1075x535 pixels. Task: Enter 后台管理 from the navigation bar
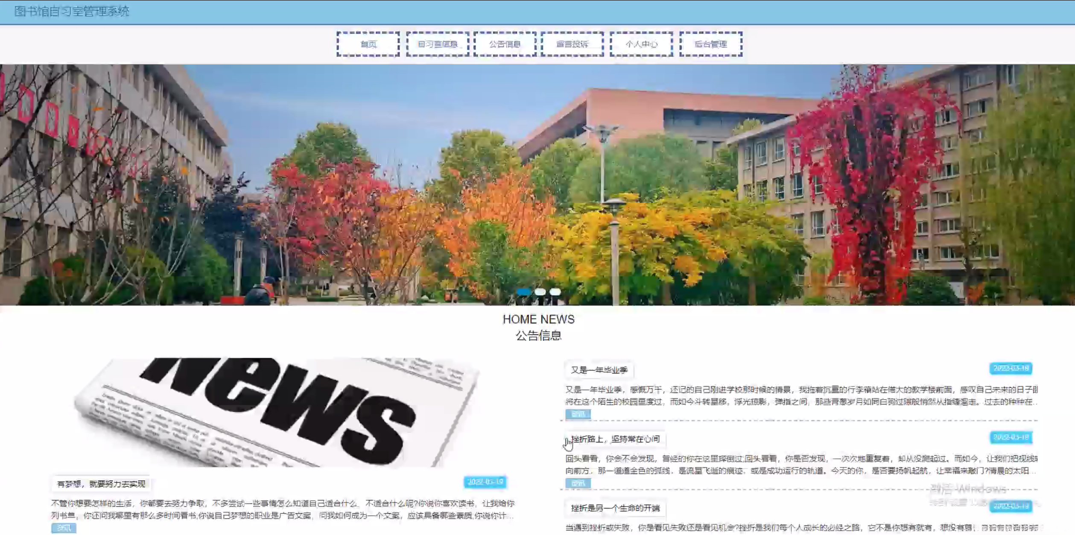pyautogui.click(x=711, y=44)
